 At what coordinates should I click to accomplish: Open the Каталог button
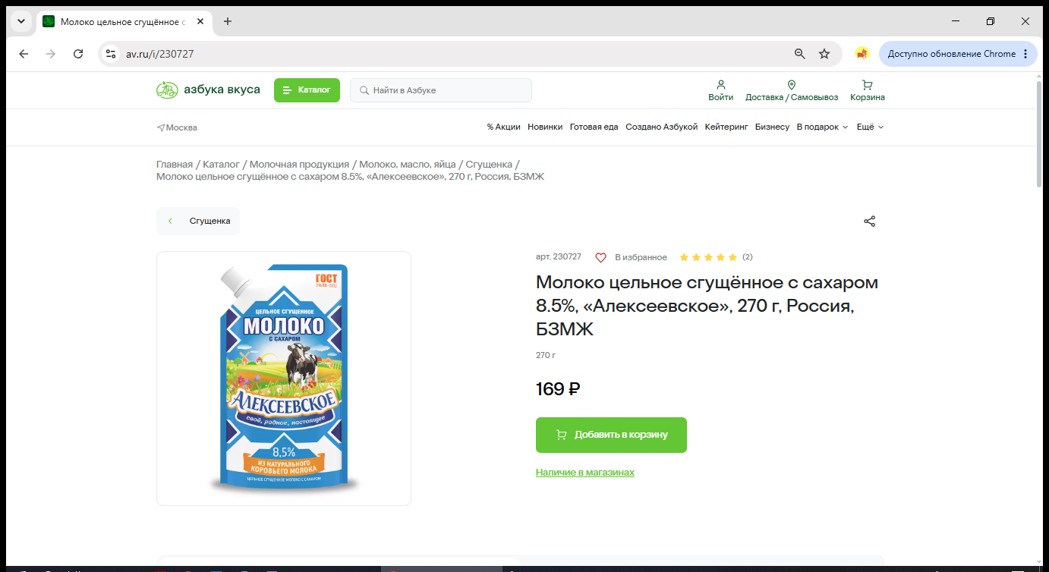[x=307, y=90]
